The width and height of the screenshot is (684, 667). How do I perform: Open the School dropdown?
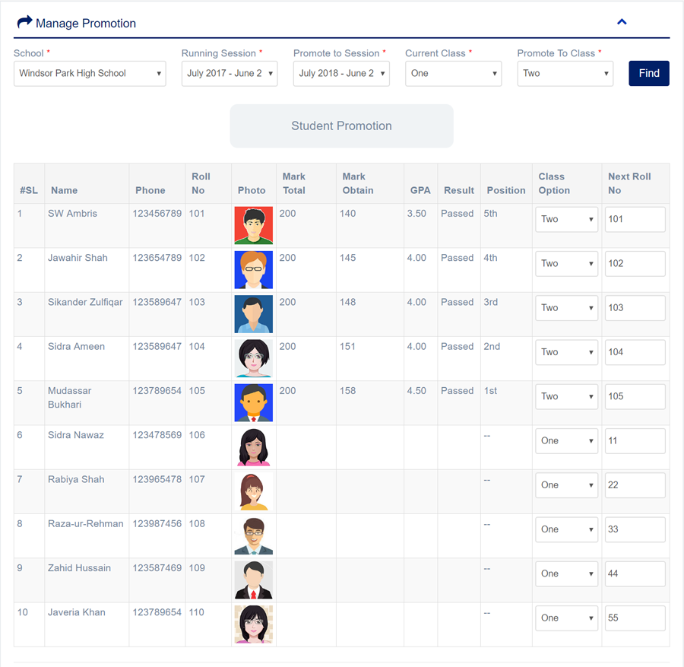(x=90, y=74)
